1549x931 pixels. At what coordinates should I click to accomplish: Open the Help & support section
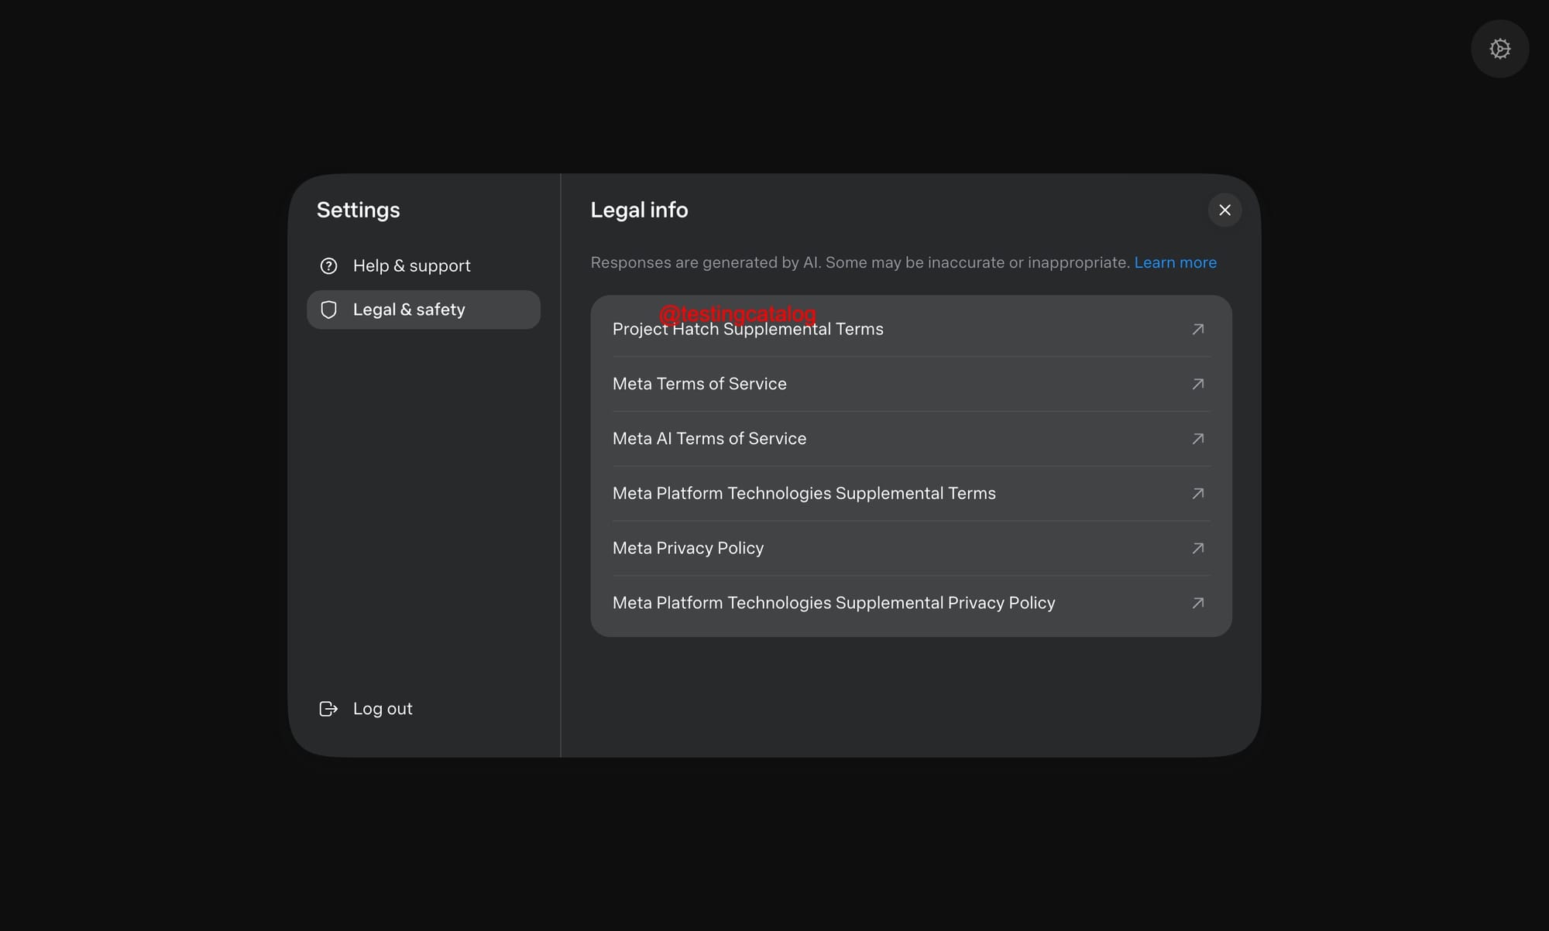coord(424,266)
